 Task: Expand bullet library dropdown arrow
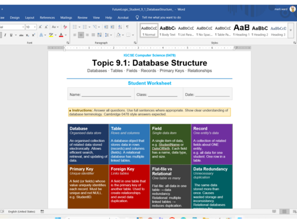tap(80, 27)
